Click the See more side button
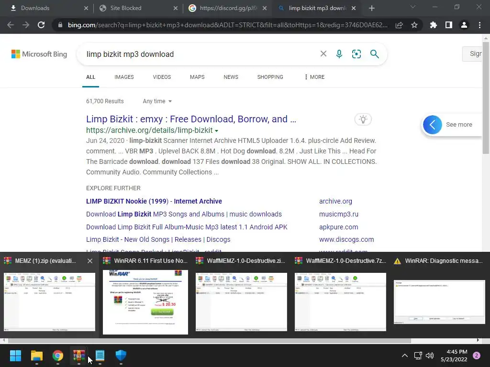Image resolution: width=490 pixels, height=367 pixels. pos(452,125)
